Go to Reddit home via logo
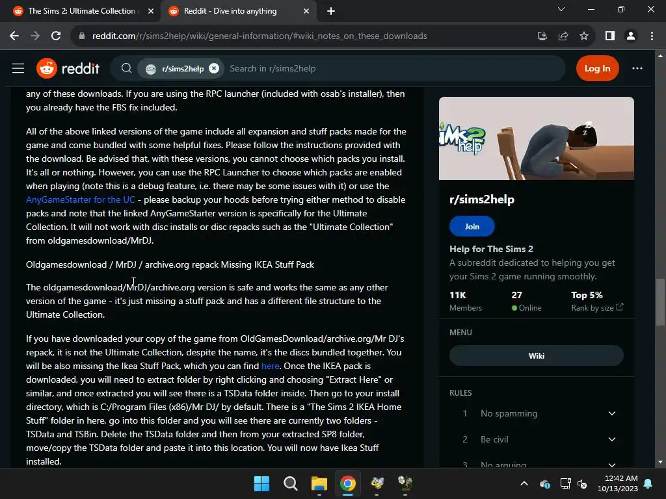The width and height of the screenshot is (666, 499). [x=68, y=68]
